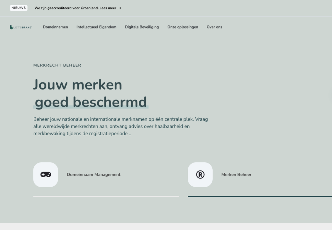The height and width of the screenshot is (230, 332).
Task: Click the dark progress bar under Merken Beheer
Action: (259, 196)
